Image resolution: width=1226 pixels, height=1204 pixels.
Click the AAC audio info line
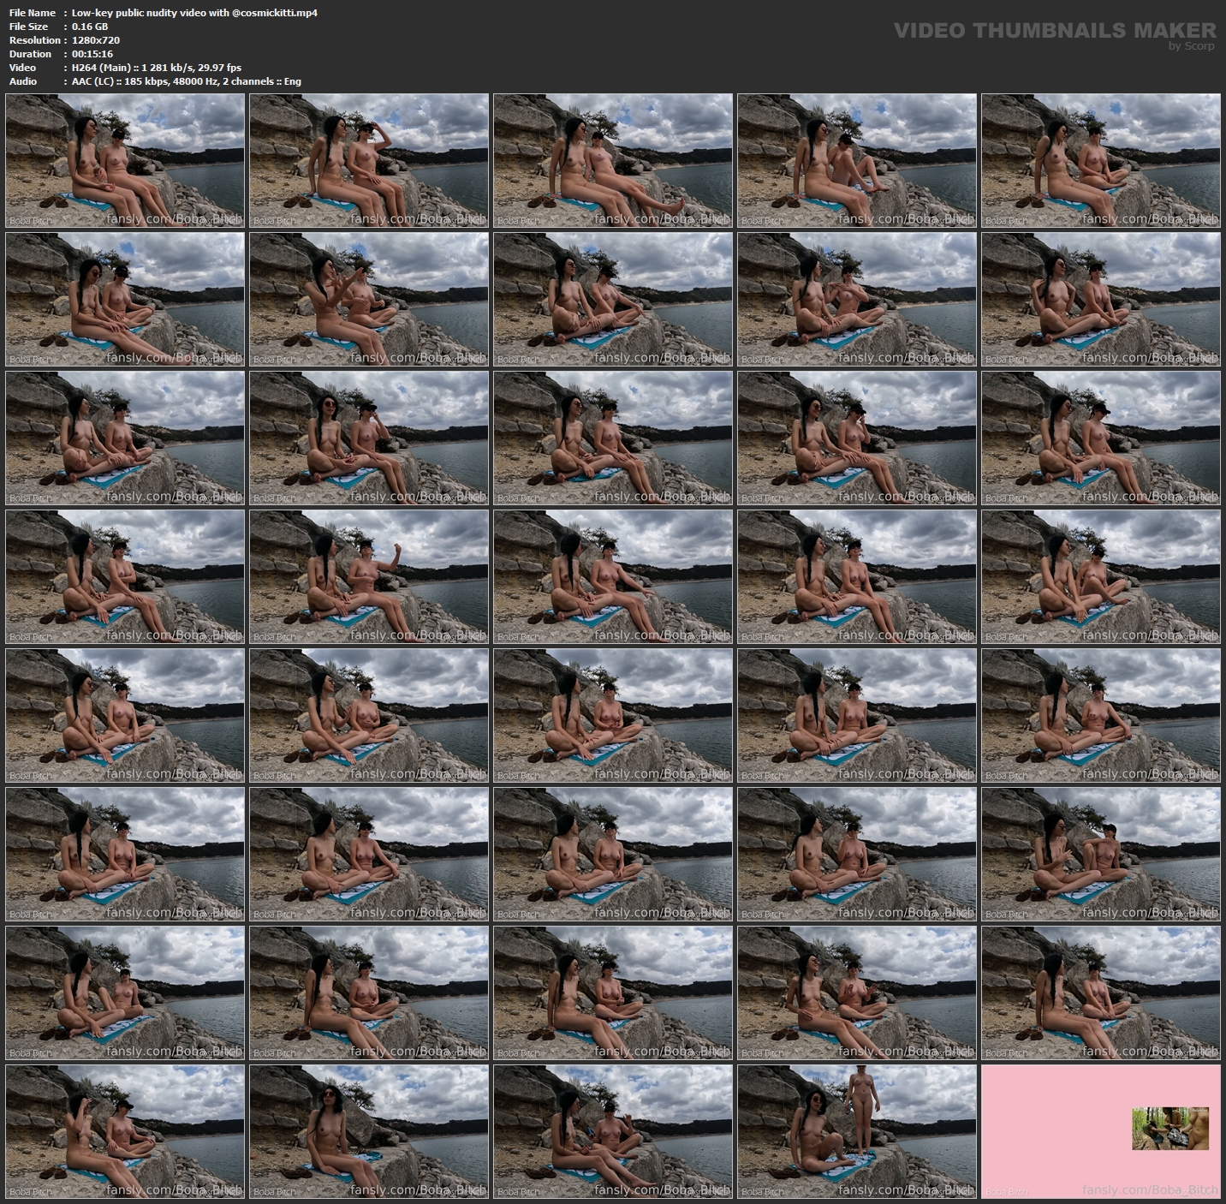click(x=186, y=81)
